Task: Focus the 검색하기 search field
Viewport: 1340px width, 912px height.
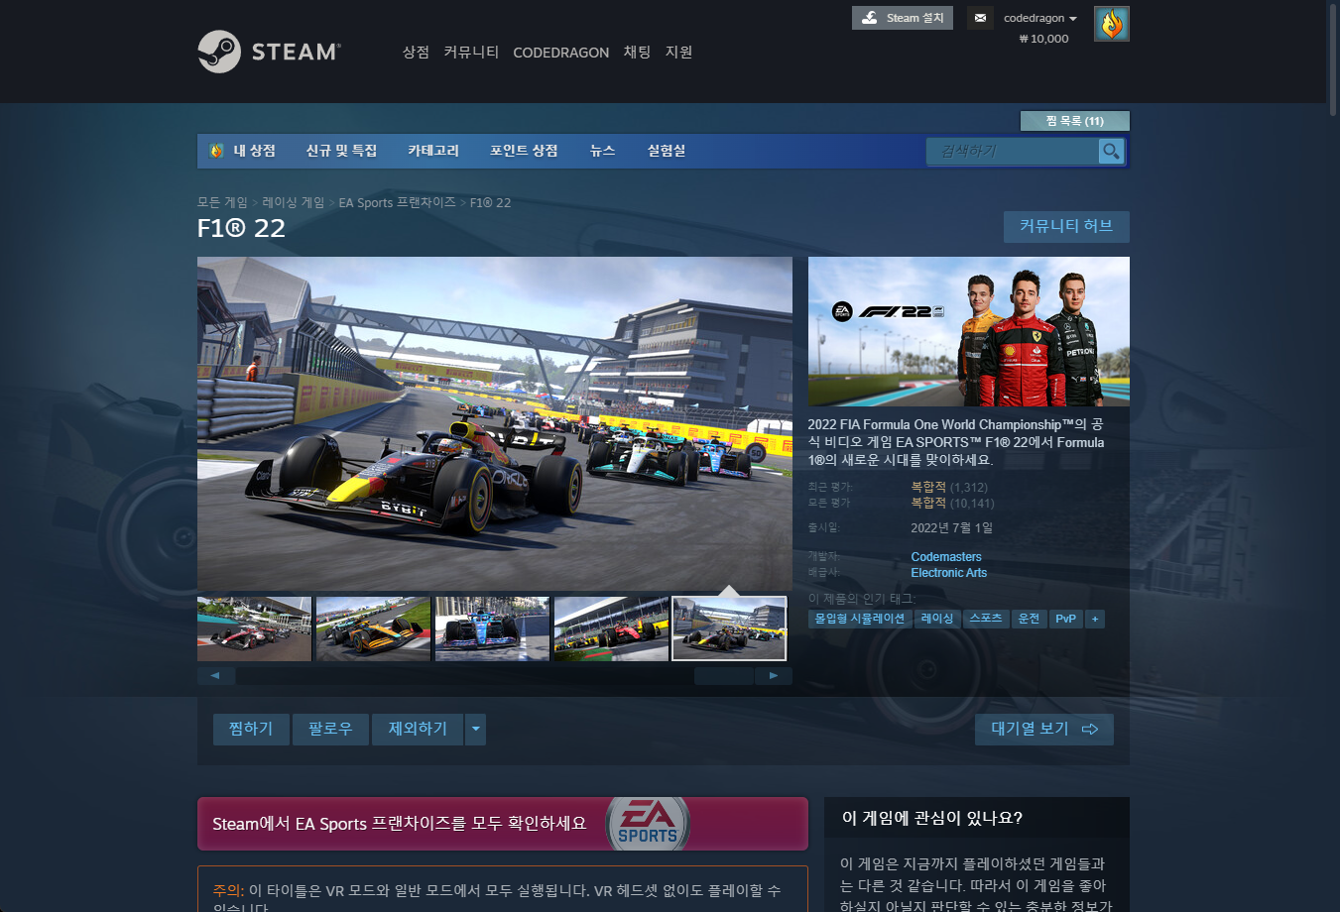Action: tap(1013, 151)
